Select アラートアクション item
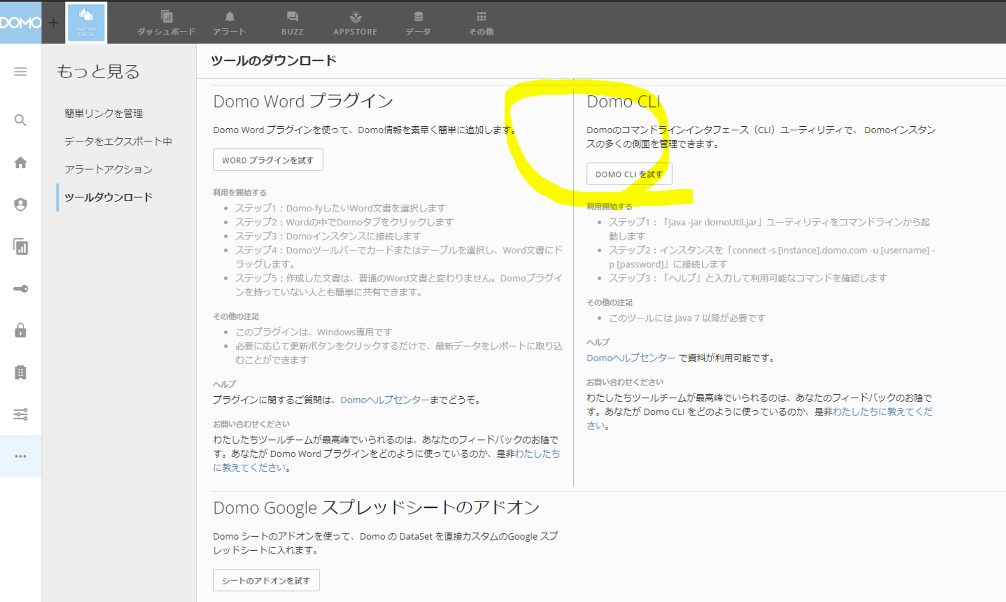The height and width of the screenshot is (602, 1006). click(x=109, y=169)
